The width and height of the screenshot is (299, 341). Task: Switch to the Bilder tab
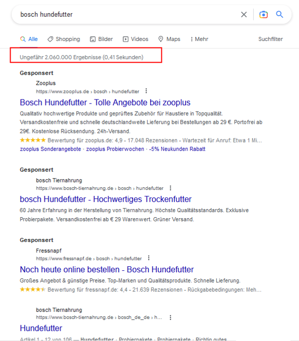tap(101, 39)
